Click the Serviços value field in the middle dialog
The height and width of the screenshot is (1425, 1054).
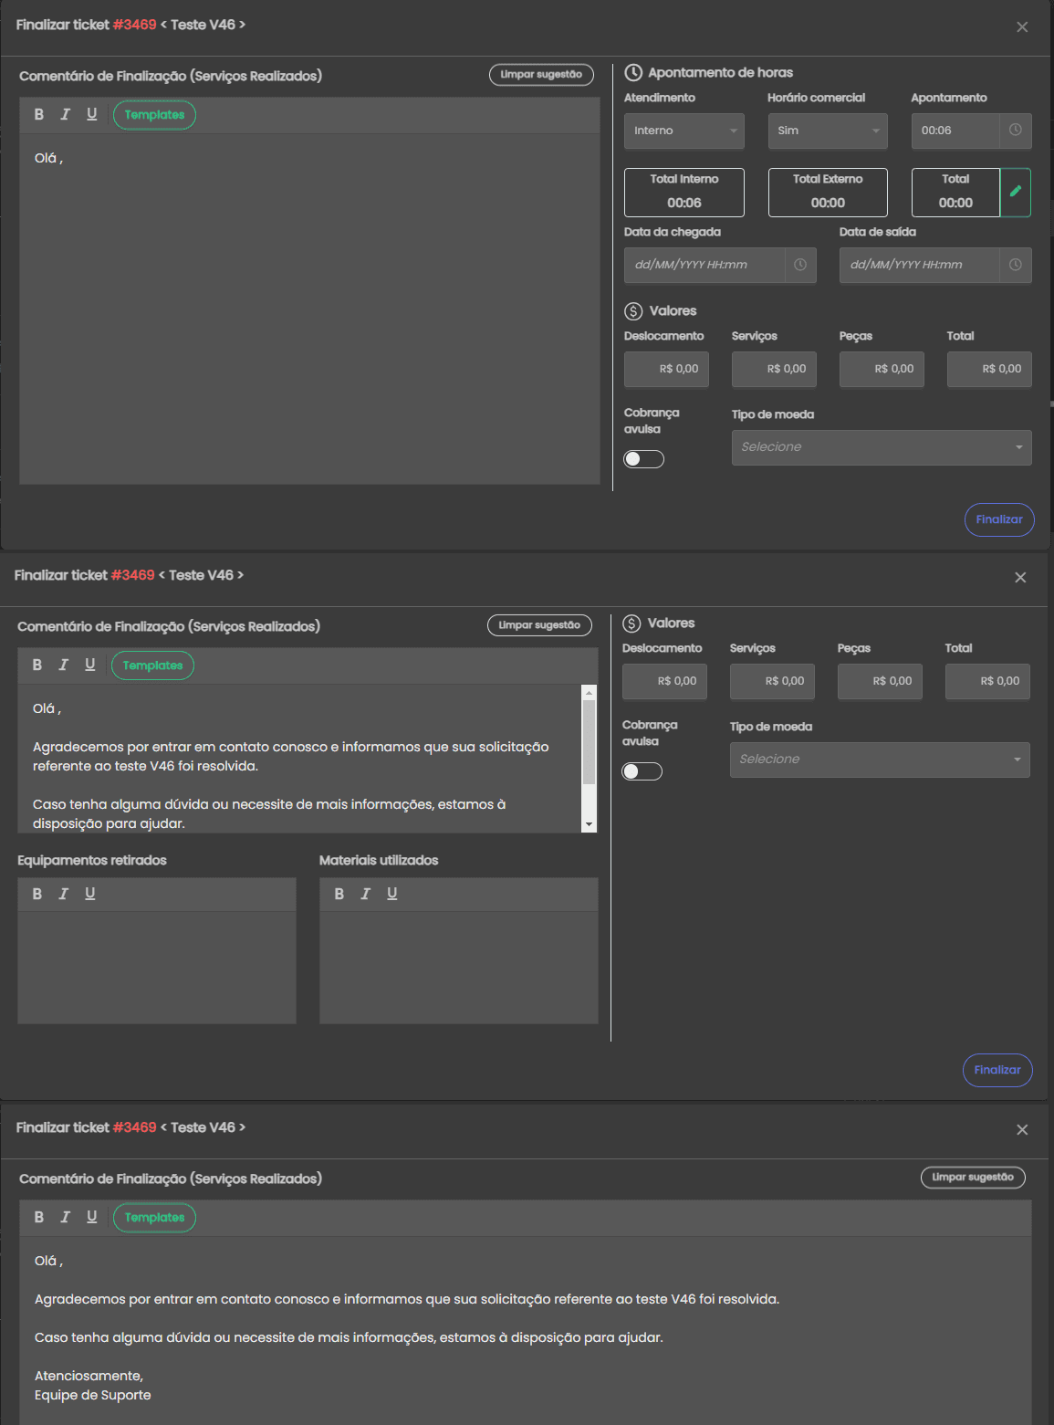772,681
